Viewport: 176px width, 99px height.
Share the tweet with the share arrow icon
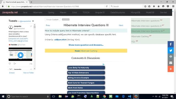coord(15,64)
